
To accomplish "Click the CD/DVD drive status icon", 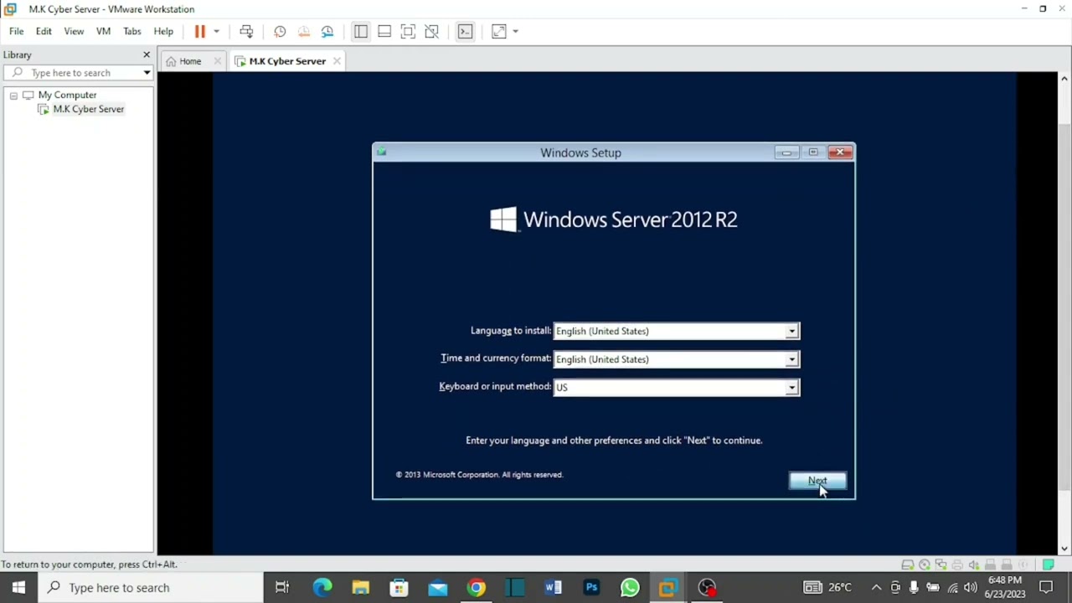I will pos(925,564).
